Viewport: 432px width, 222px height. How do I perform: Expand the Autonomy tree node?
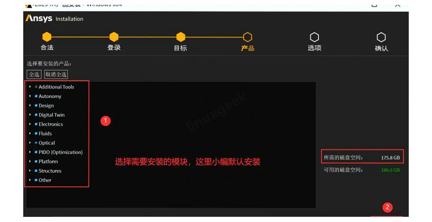point(30,96)
